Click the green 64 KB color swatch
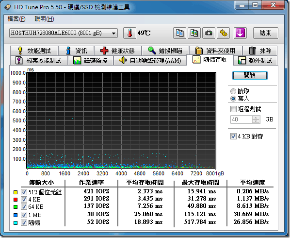290x238 pixels. coord(16,207)
